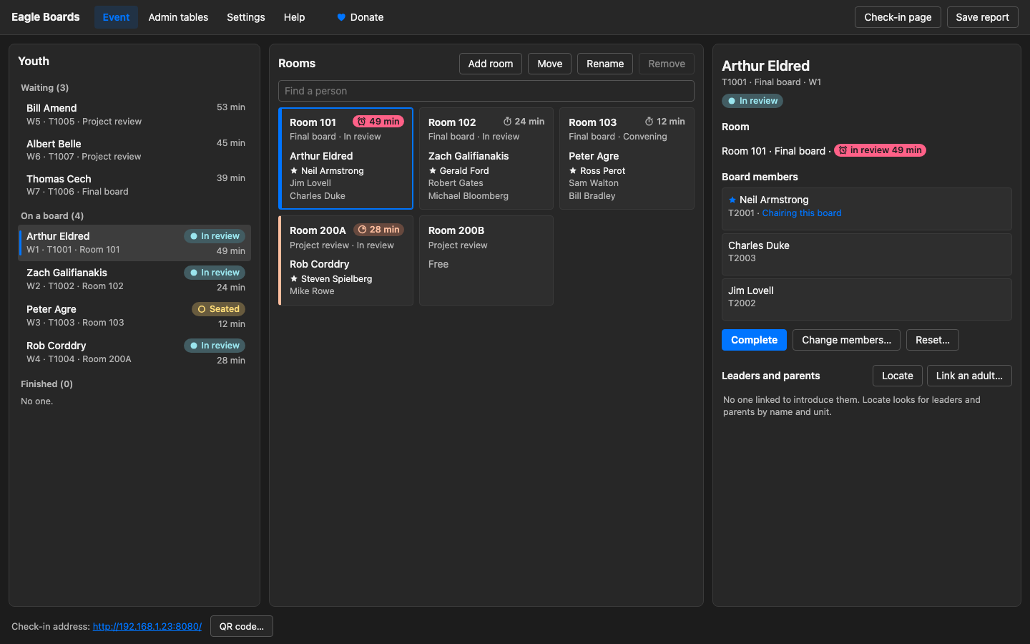Screen dimensions: 1030x644
Task: Click the in review 49 min badge in details
Action: [880, 150]
